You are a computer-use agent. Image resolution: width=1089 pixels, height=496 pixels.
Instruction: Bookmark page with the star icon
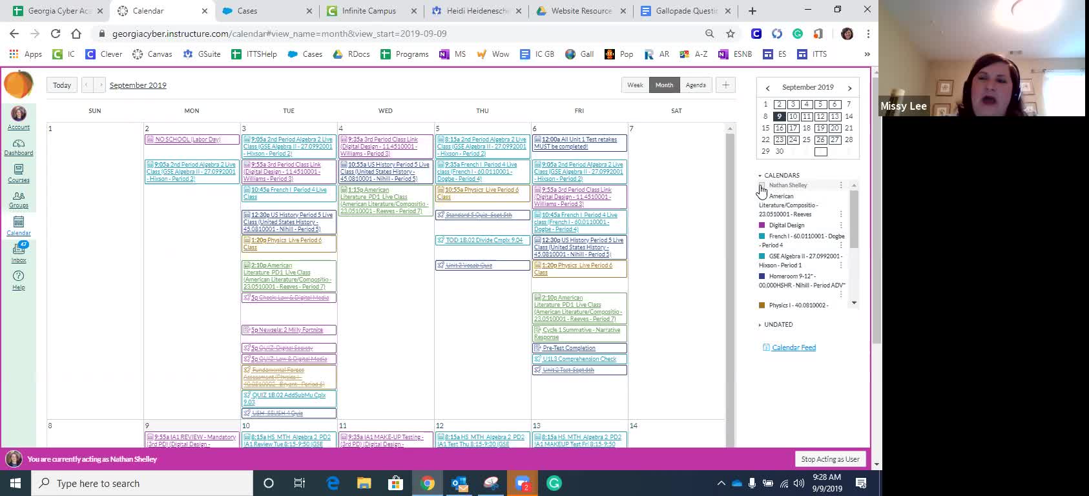coord(731,34)
